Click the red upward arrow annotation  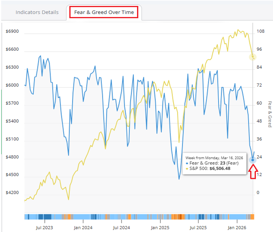click(x=253, y=172)
